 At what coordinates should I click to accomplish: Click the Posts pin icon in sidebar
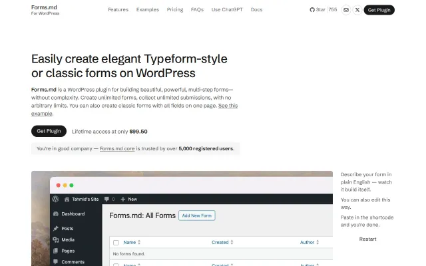[56, 229]
